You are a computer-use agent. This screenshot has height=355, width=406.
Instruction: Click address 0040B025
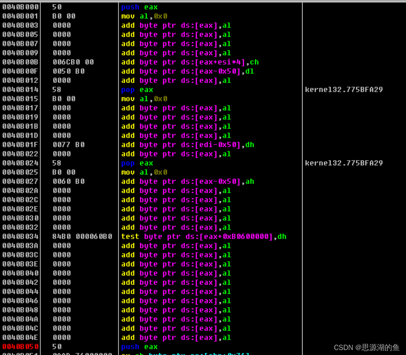[20, 172]
